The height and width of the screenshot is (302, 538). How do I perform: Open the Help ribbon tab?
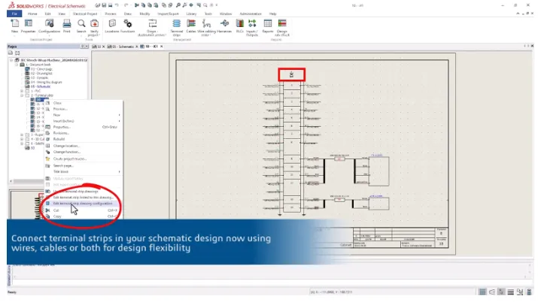(273, 14)
